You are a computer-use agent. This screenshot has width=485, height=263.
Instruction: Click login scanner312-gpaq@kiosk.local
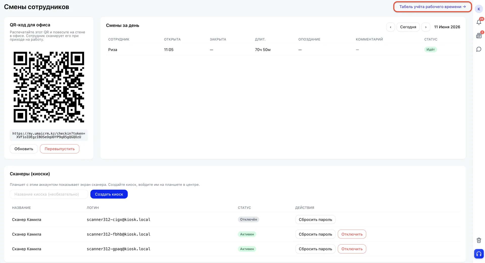click(x=118, y=249)
